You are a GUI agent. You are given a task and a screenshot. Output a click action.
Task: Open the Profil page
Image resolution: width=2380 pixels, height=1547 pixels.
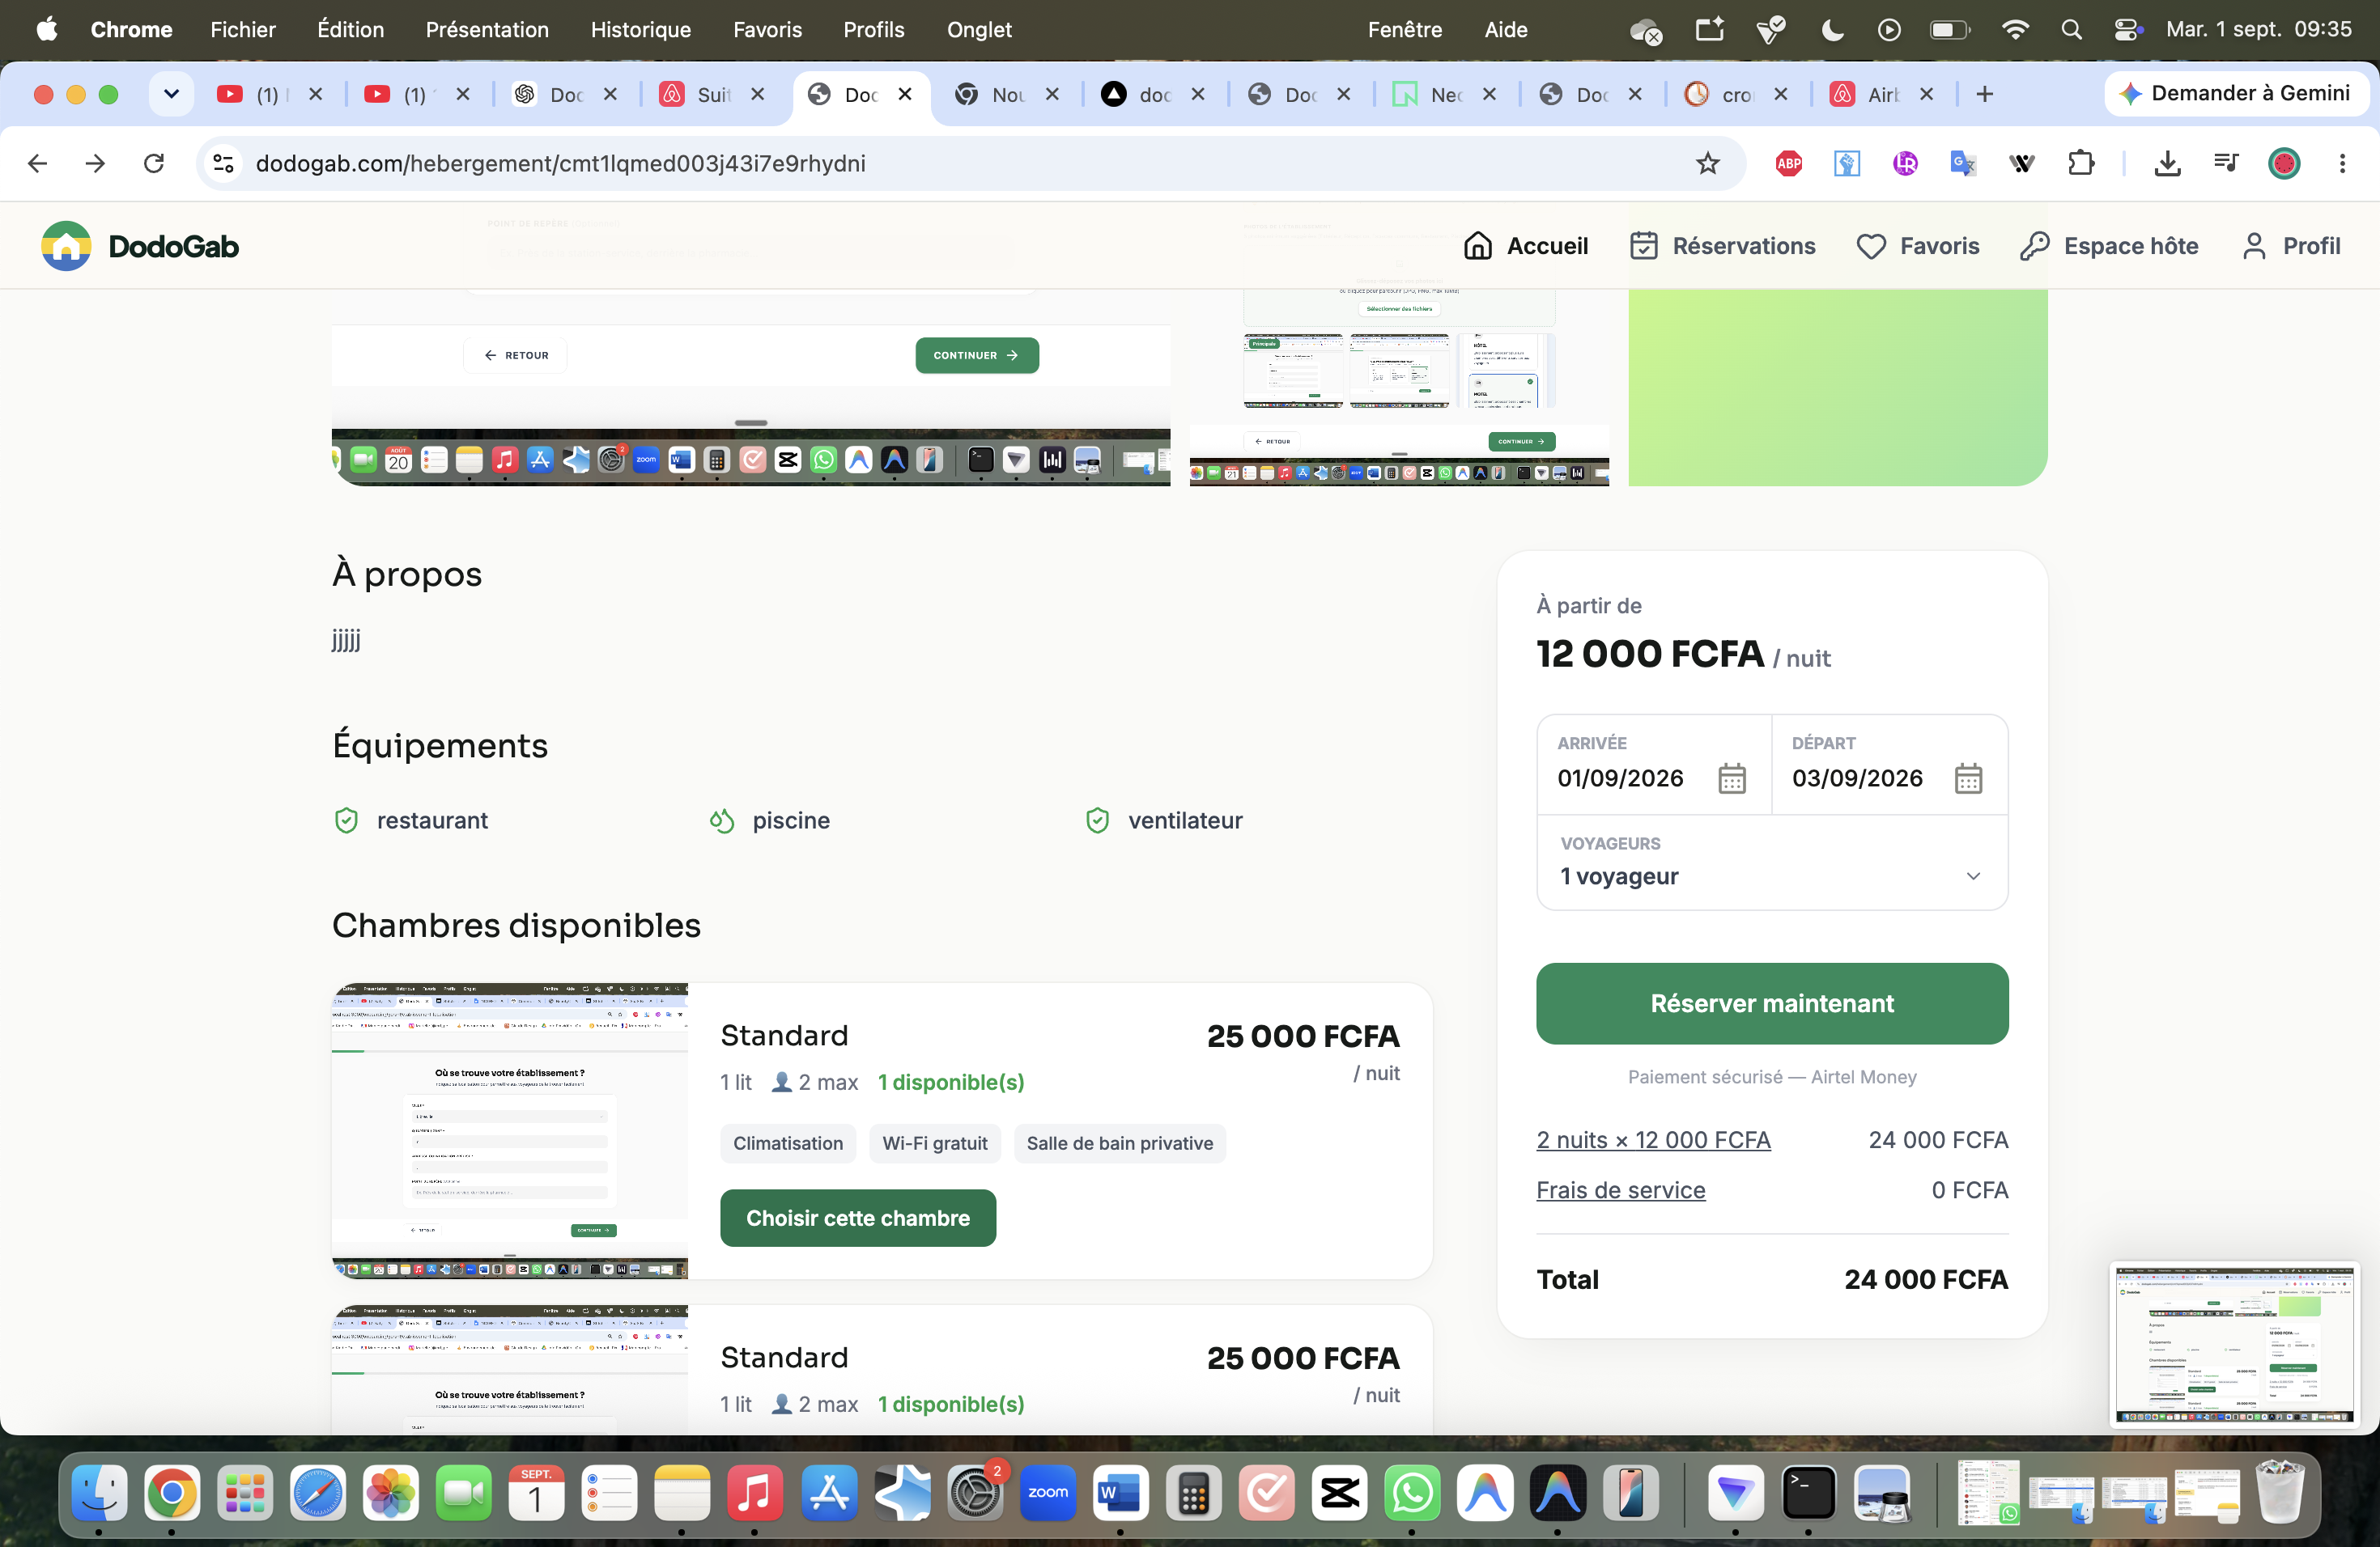(x=2290, y=246)
